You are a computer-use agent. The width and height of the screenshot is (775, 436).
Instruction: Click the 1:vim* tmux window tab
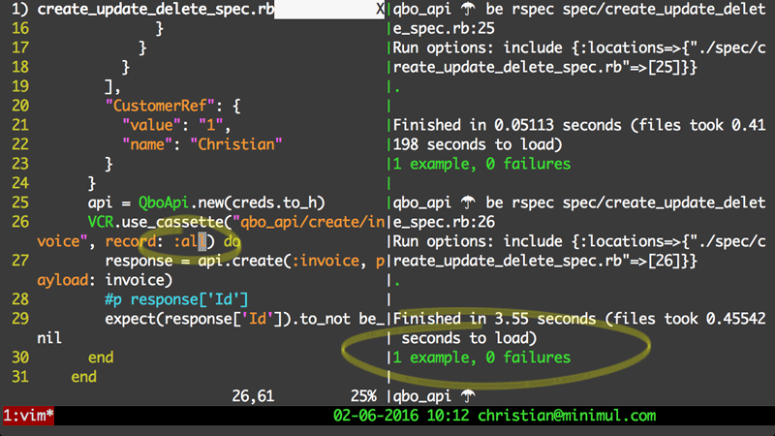pos(28,416)
